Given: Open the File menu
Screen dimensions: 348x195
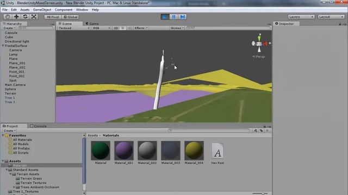Looking at the screenshot, I should click(5, 10).
